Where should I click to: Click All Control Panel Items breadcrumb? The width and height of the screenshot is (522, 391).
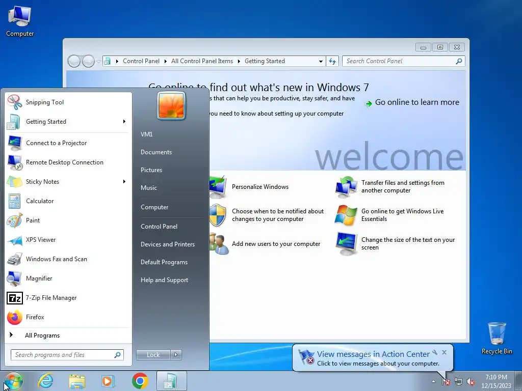202,61
